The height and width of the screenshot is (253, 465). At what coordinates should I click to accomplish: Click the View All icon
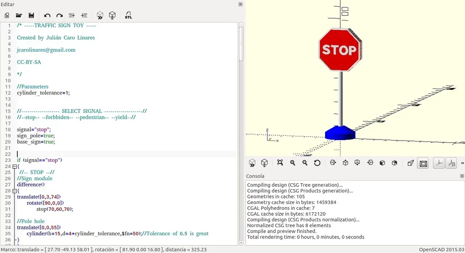(x=280, y=163)
